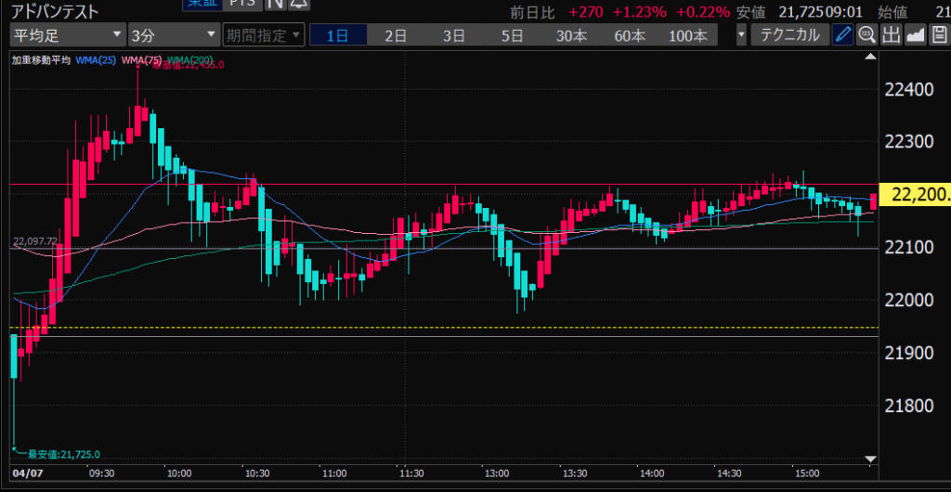This screenshot has width=951, height=492.
Task: Switch to 東証 market toggle
Action: click(x=197, y=5)
